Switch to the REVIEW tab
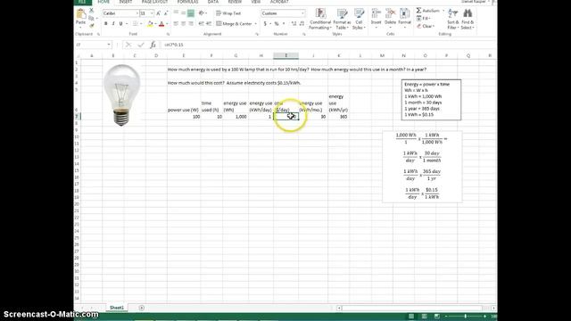Viewport: 571px width, 321px height. click(x=235, y=2)
